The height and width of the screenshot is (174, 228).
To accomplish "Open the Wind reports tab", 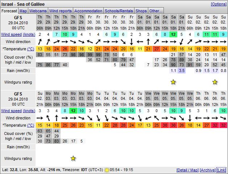I will point(61,11).
